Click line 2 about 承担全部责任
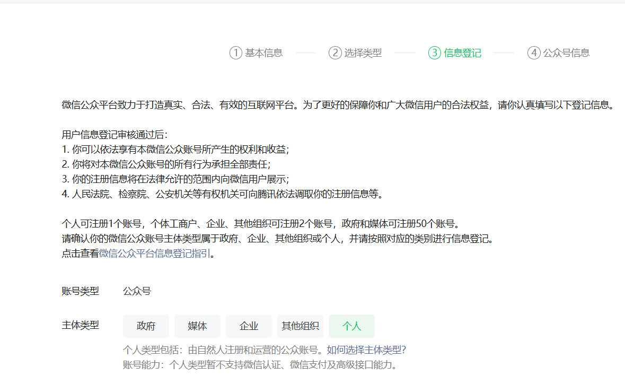 (166, 164)
